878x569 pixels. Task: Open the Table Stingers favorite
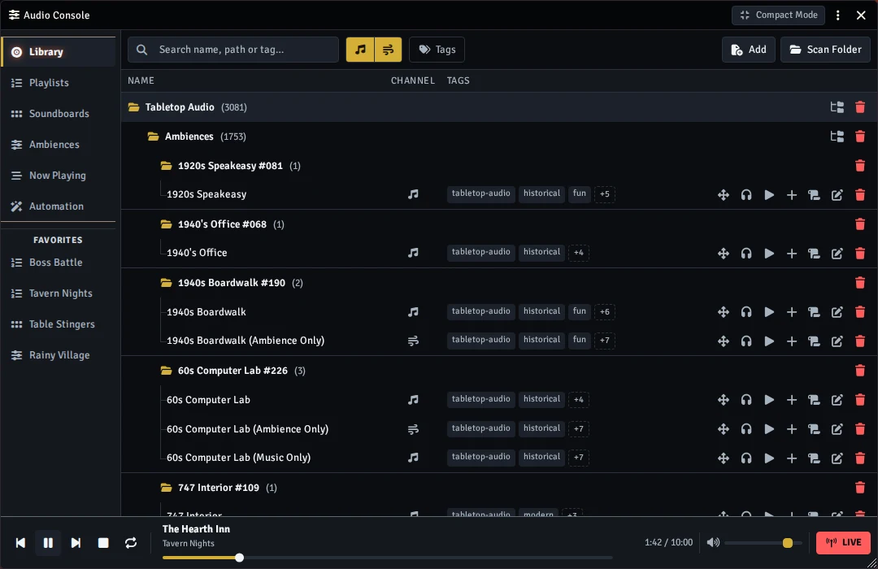click(x=59, y=324)
